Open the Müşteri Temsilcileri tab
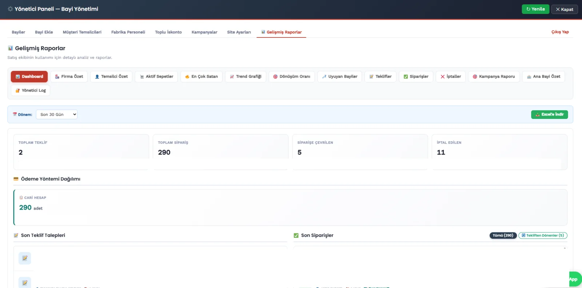582x288 pixels. click(82, 32)
